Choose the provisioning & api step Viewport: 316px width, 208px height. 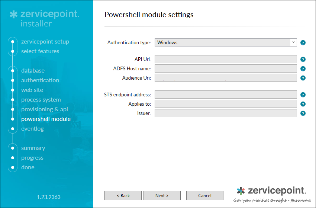click(x=45, y=109)
